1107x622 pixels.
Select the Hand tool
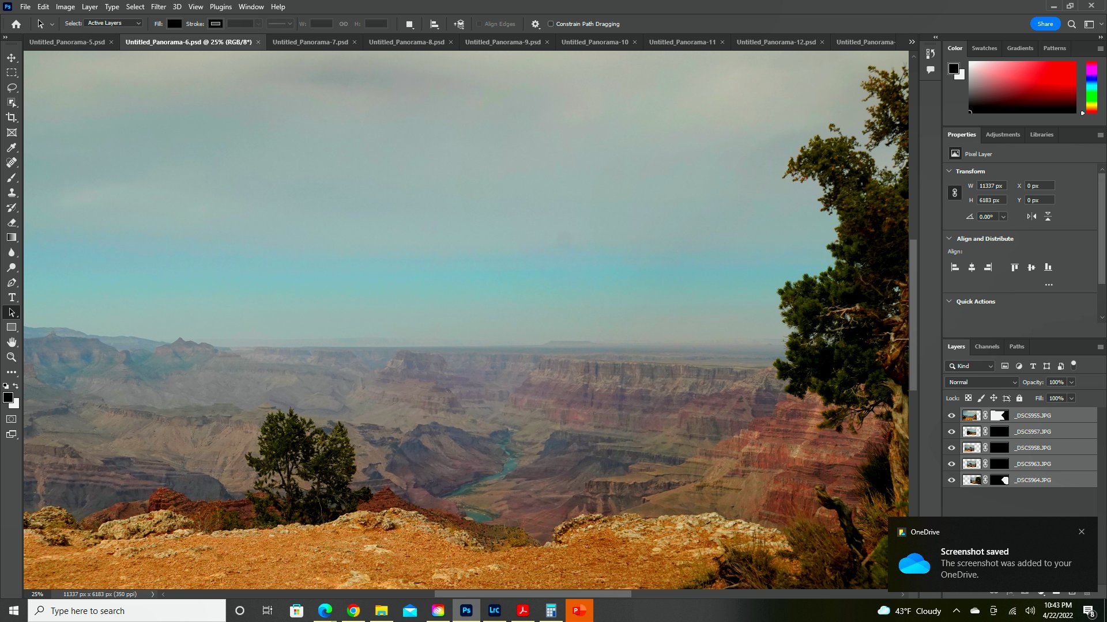(12, 342)
